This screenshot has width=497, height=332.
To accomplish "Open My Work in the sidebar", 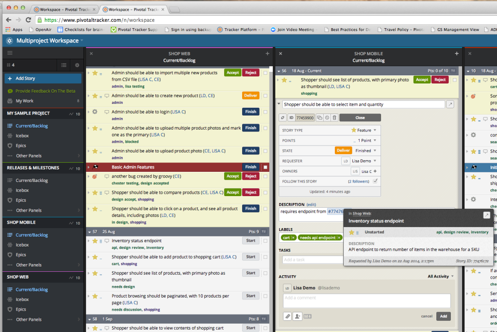I will coord(24,101).
